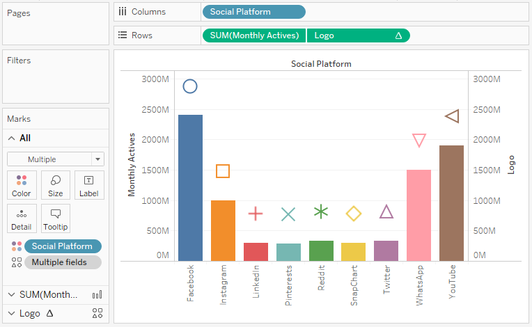This screenshot has height=327, width=532.
Task: Collapse the All marks section chevron
Action: tap(12, 138)
